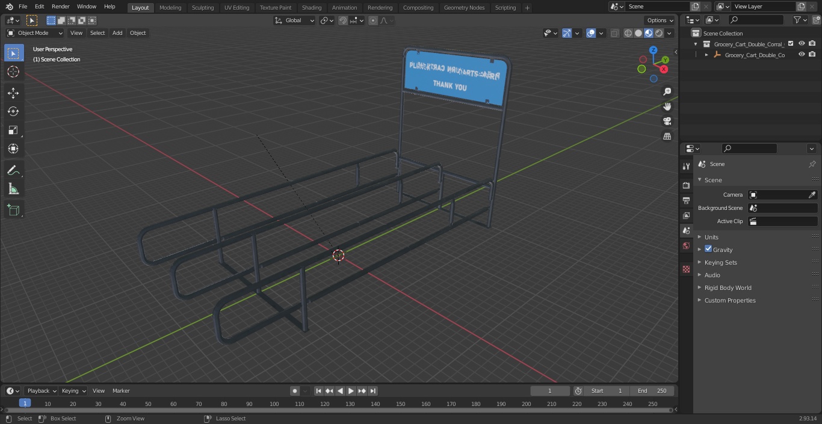
Task: Switch to the Shading workspace tab
Action: click(x=312, y=8)
